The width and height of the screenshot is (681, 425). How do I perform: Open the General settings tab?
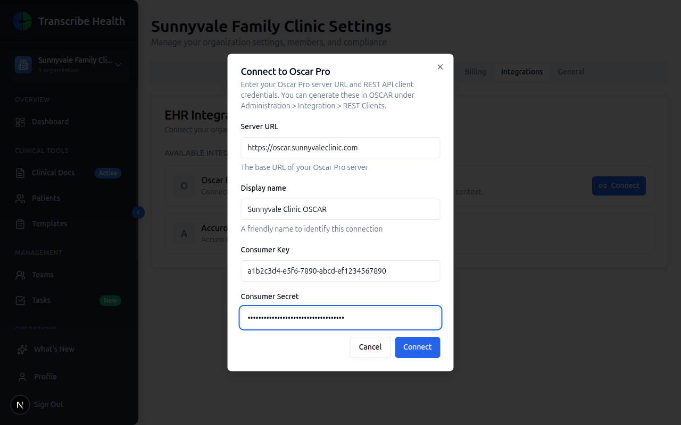tap(570, 71)
